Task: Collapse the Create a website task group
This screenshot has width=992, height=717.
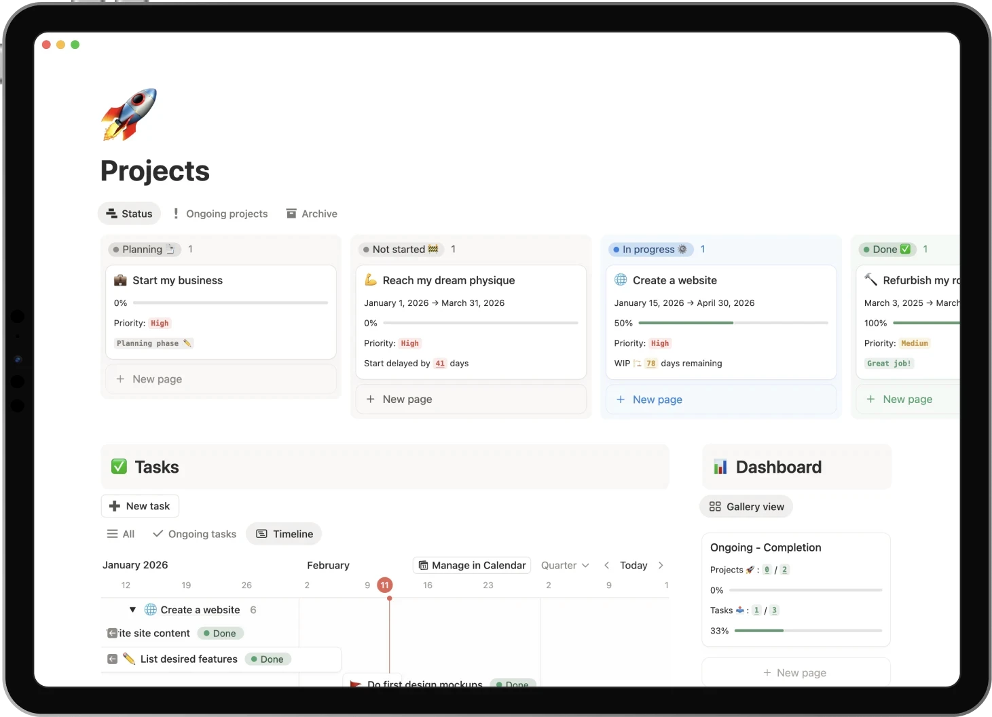Action: [x=133, y=609]
